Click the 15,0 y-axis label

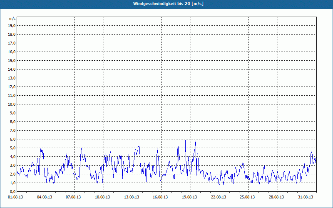[x=12, y=60]
